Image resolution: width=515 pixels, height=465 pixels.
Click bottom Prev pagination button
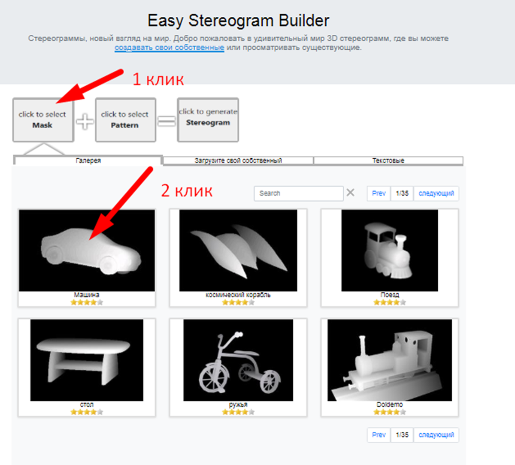pos(379,435)
